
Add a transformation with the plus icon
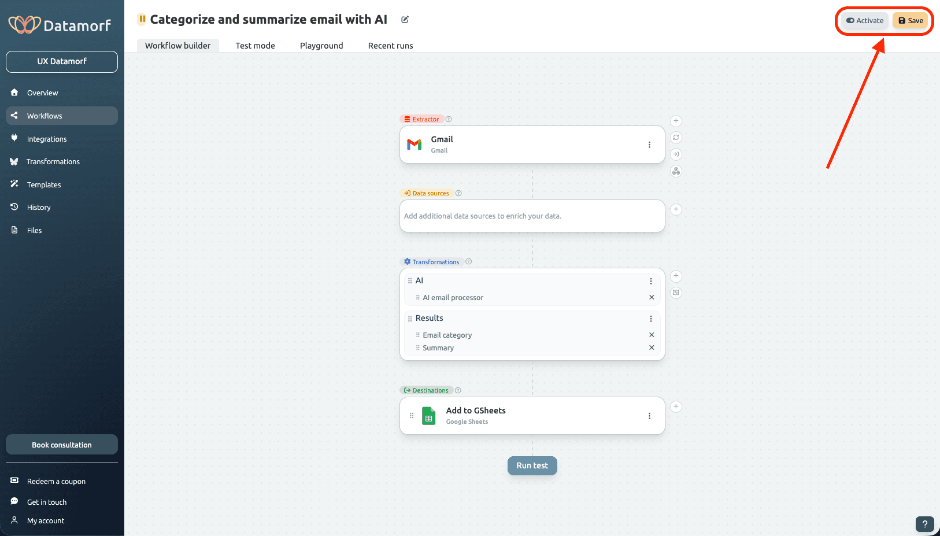[x=676, y=276]
